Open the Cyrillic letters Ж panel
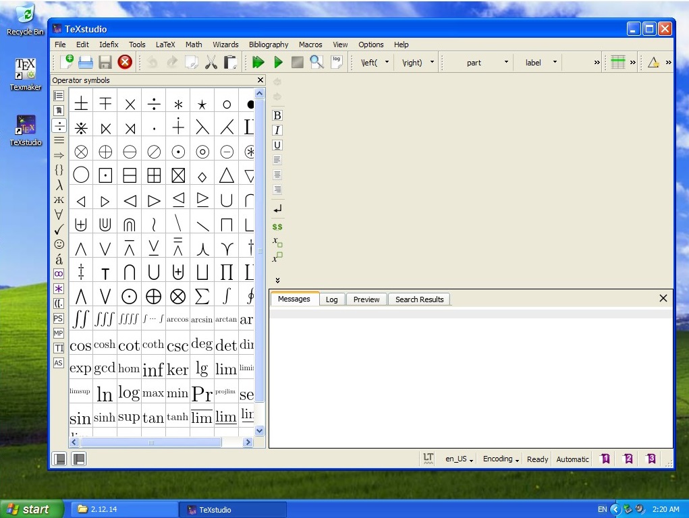 click(x=59, y=200)
